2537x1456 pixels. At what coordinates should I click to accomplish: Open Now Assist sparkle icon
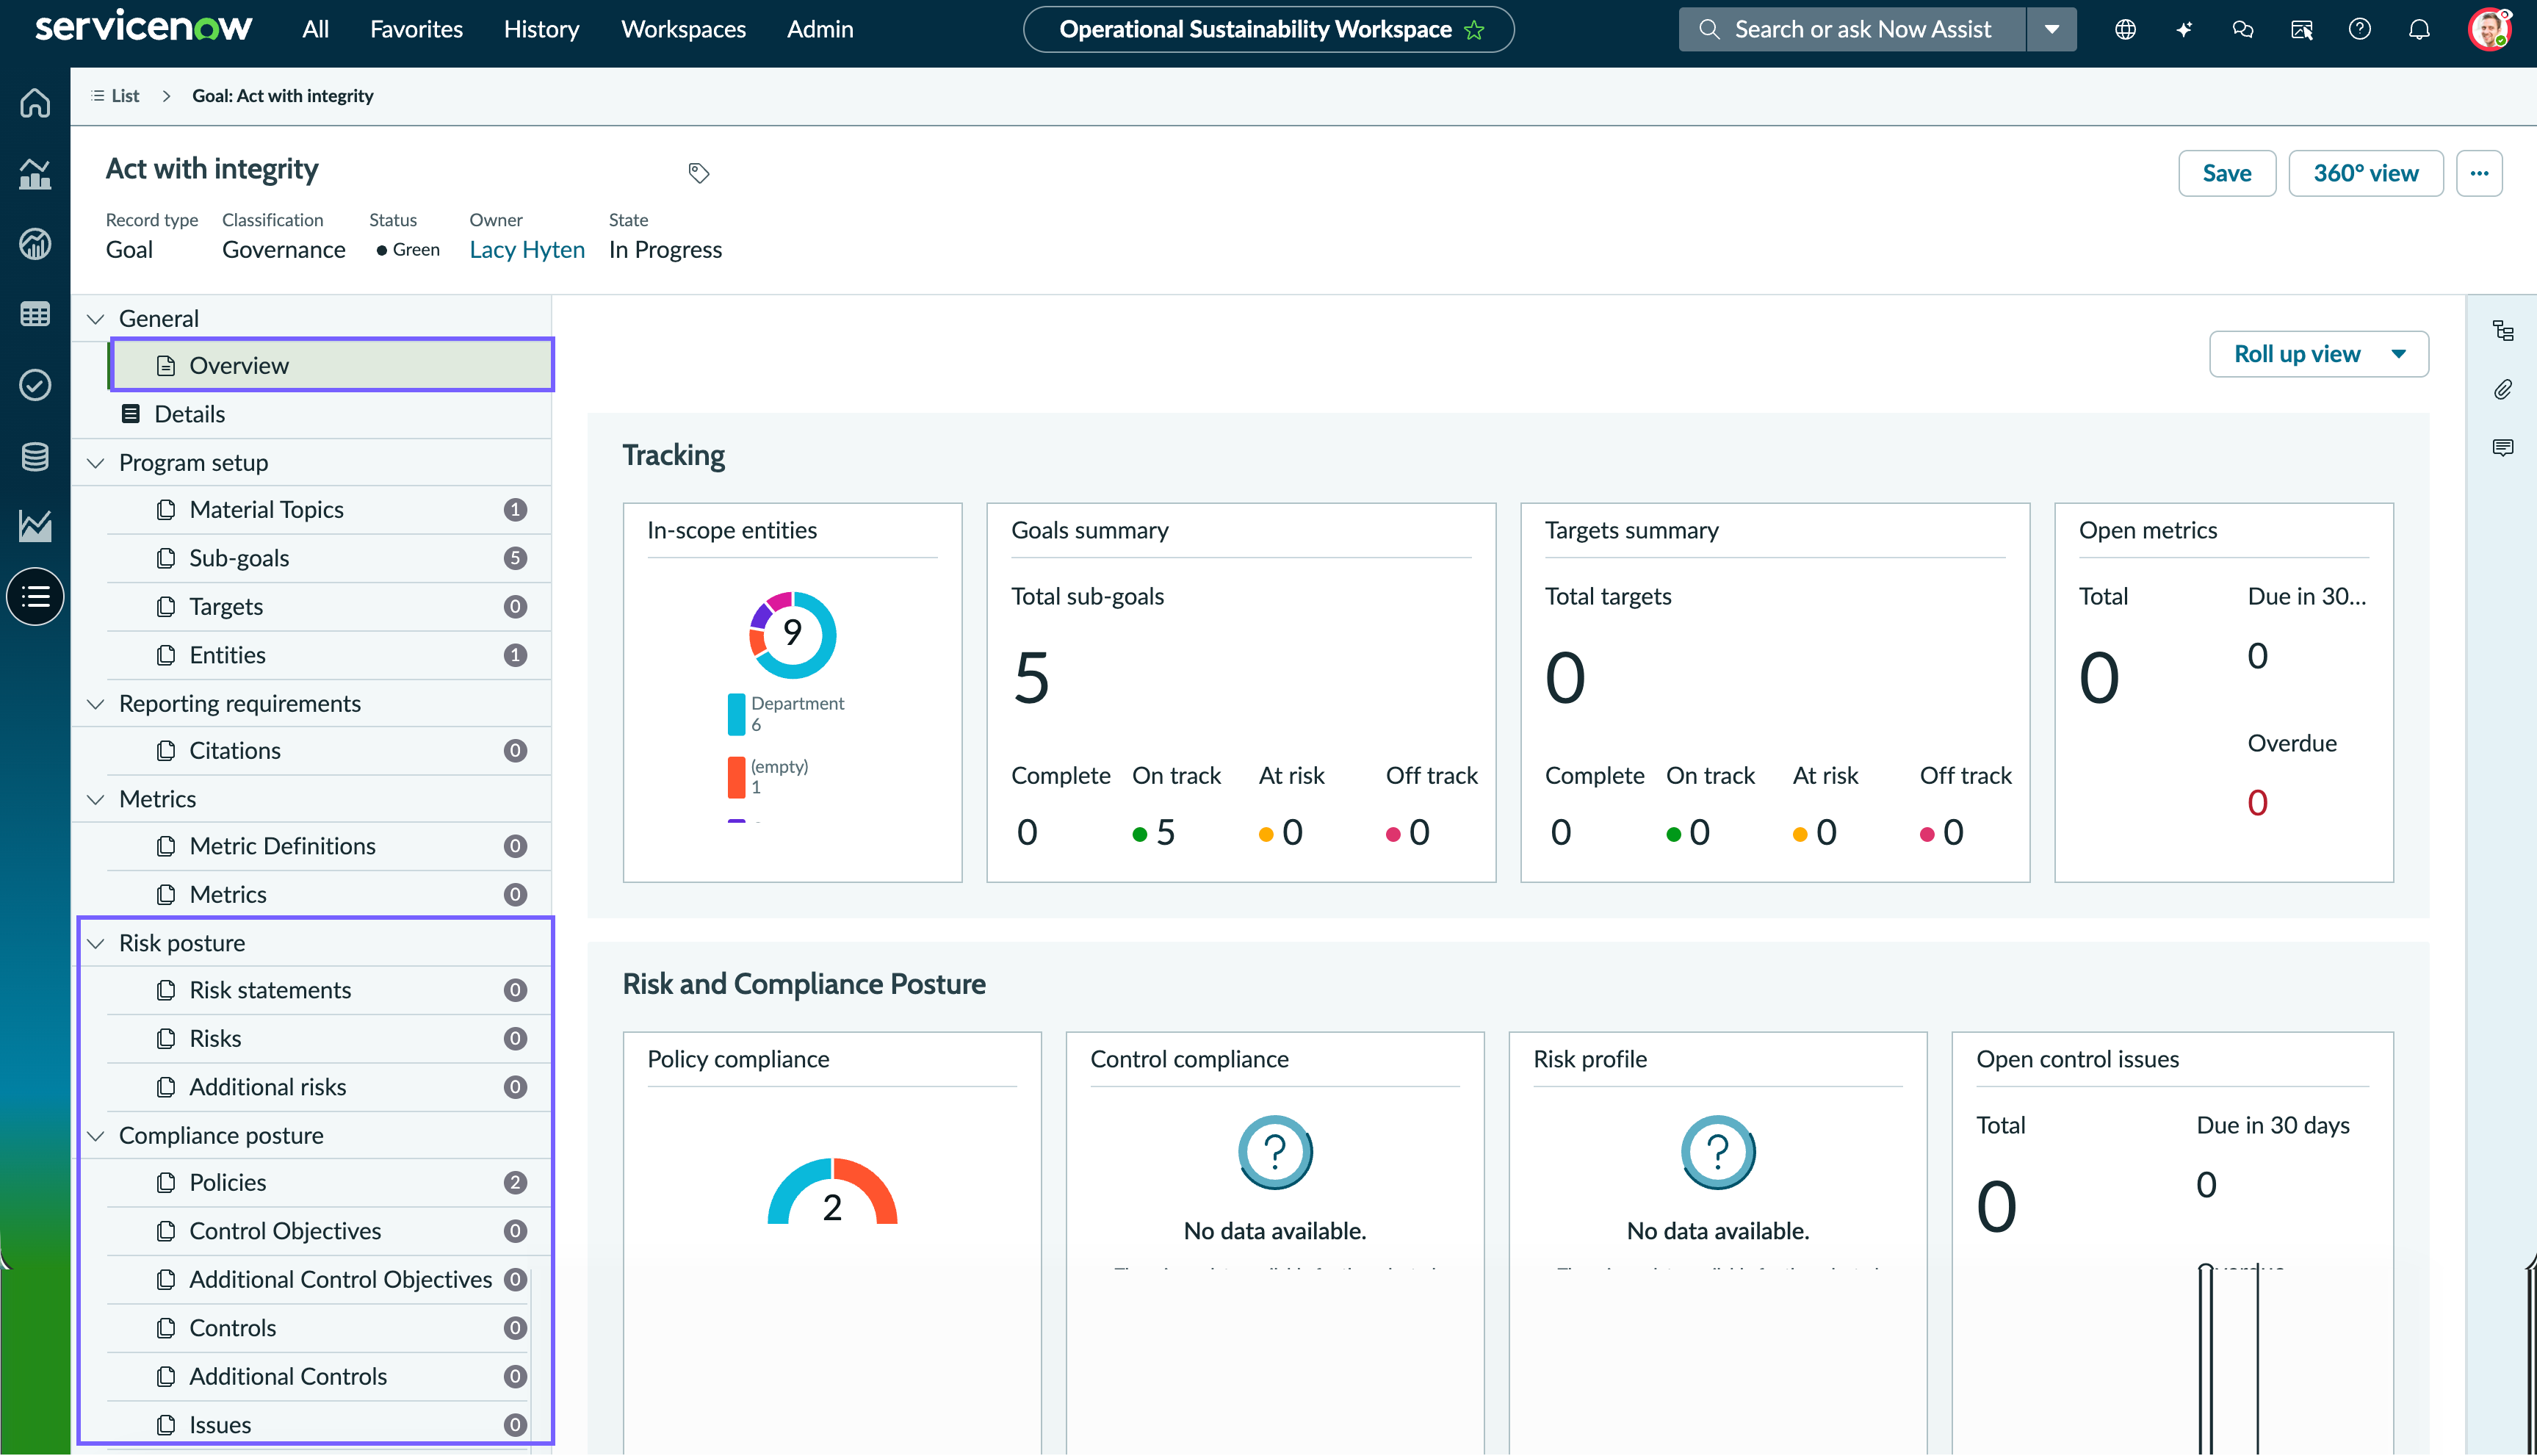[x=2184, y=29]
